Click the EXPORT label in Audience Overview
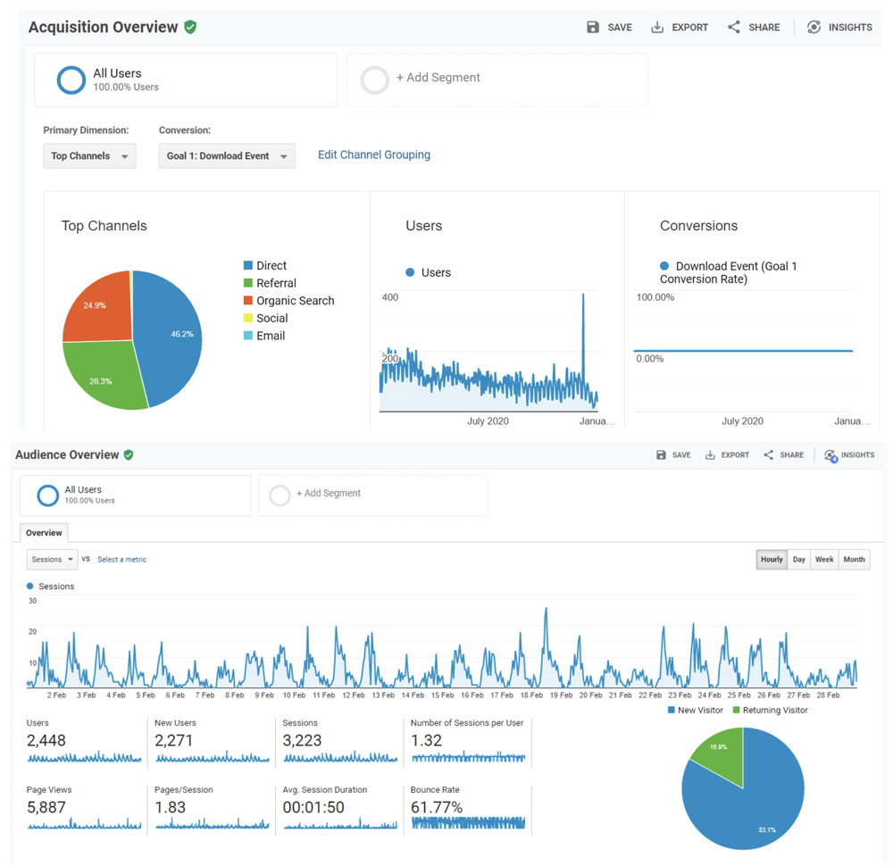The image size is (893, 866). point(735,455)
